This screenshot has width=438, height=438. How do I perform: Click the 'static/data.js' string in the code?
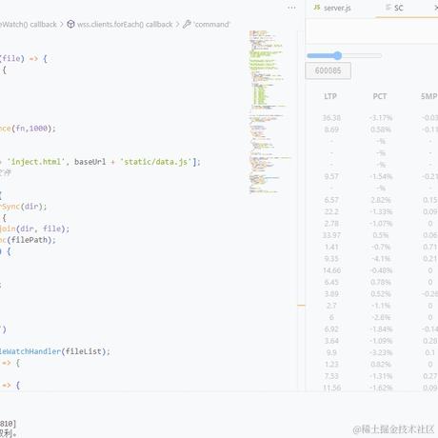pyautogui.click(x=155, y=162)
